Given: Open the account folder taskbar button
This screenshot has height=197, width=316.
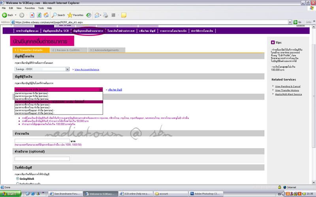Looking at the screenshot, I should point(171,194).
